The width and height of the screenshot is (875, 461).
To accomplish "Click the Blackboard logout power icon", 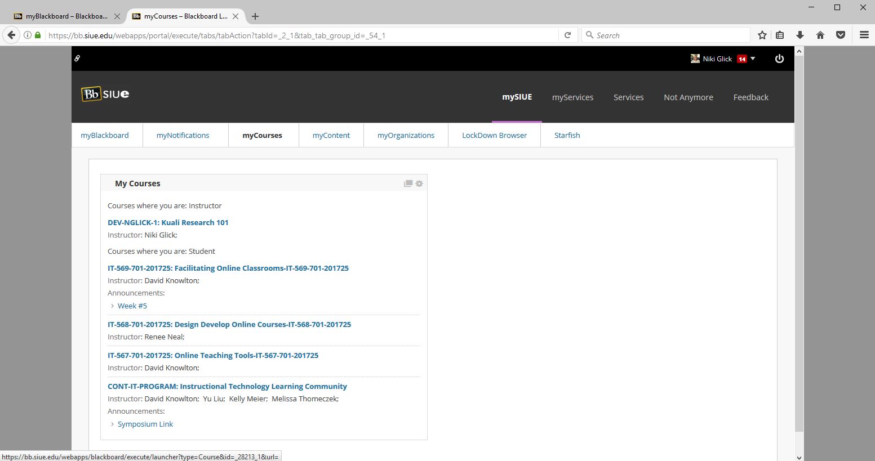I will [779, 59].
